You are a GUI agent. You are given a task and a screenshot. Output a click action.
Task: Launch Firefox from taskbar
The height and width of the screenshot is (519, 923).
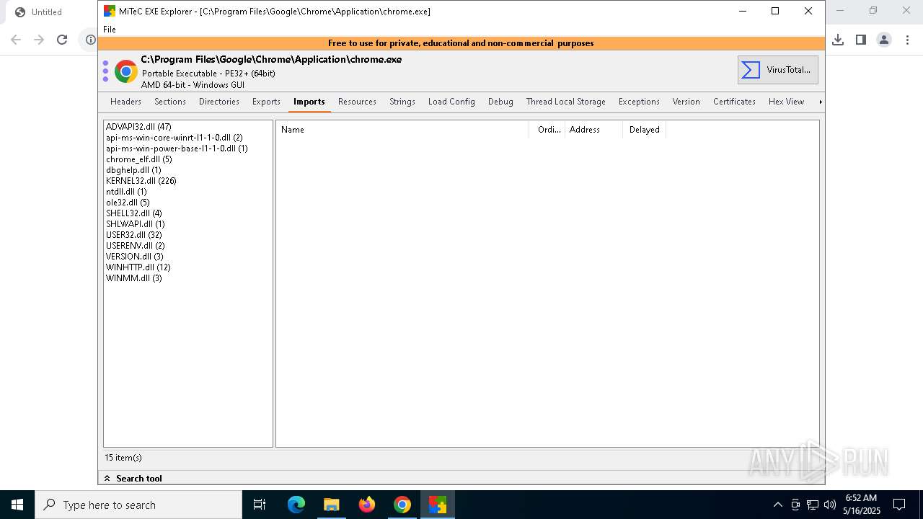click(x=367, y=505)
